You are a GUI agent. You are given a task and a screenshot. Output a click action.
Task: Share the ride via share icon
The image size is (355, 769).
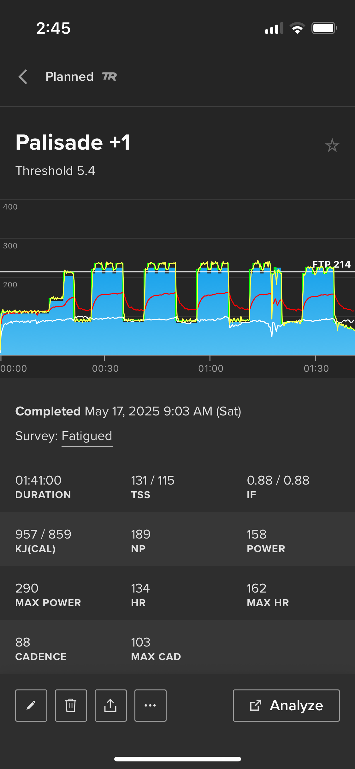(x=111, y=706)
